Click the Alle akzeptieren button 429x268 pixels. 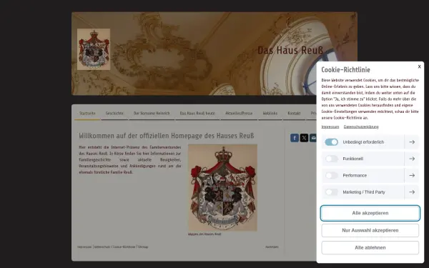point(370,213)
